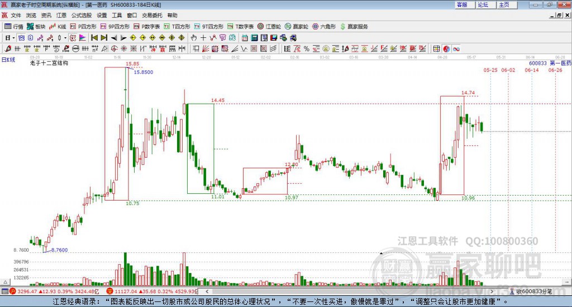Click the black right arrow to step forward
This screenshot has width=572, height=307.
click(x=123, y=38)
